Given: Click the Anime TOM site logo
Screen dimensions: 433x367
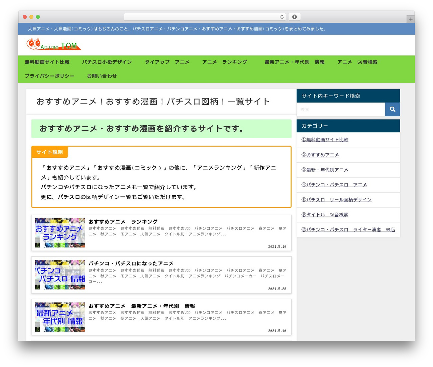Looking at the screenshot, I should [53, 44].
